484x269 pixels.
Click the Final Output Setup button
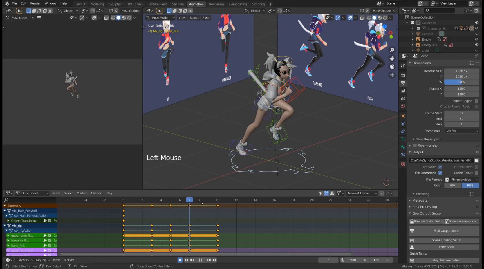(446, 231)
